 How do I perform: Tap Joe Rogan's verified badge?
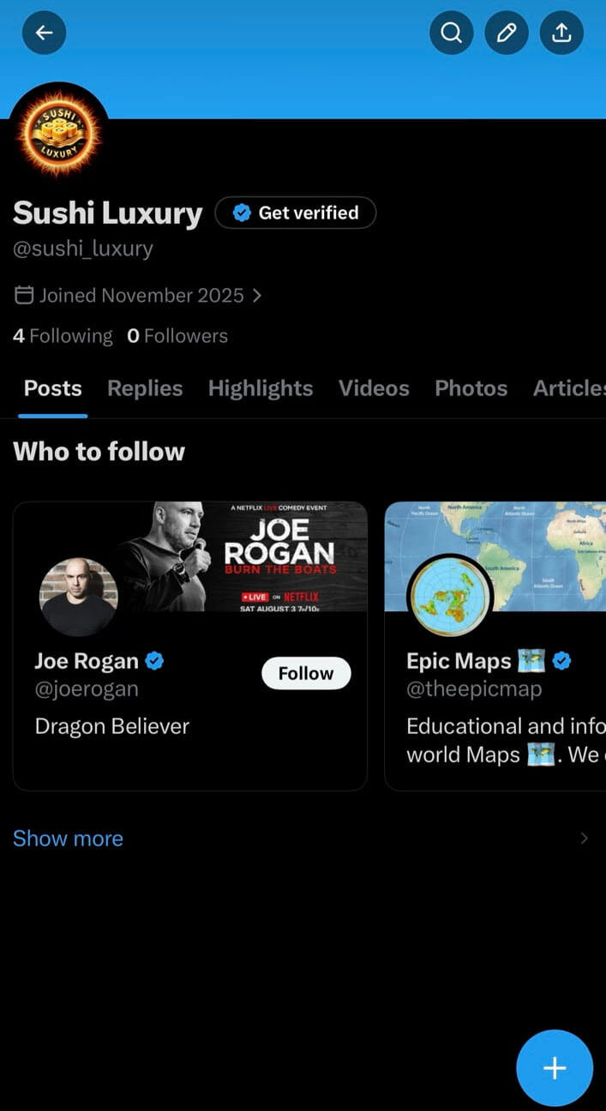(x=154, y=661)
